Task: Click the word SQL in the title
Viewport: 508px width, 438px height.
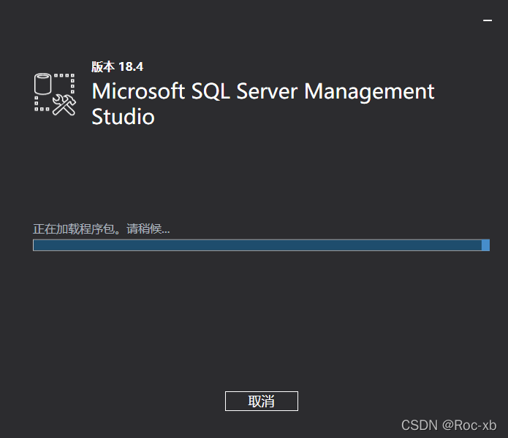Action: [x=212, y=92]
